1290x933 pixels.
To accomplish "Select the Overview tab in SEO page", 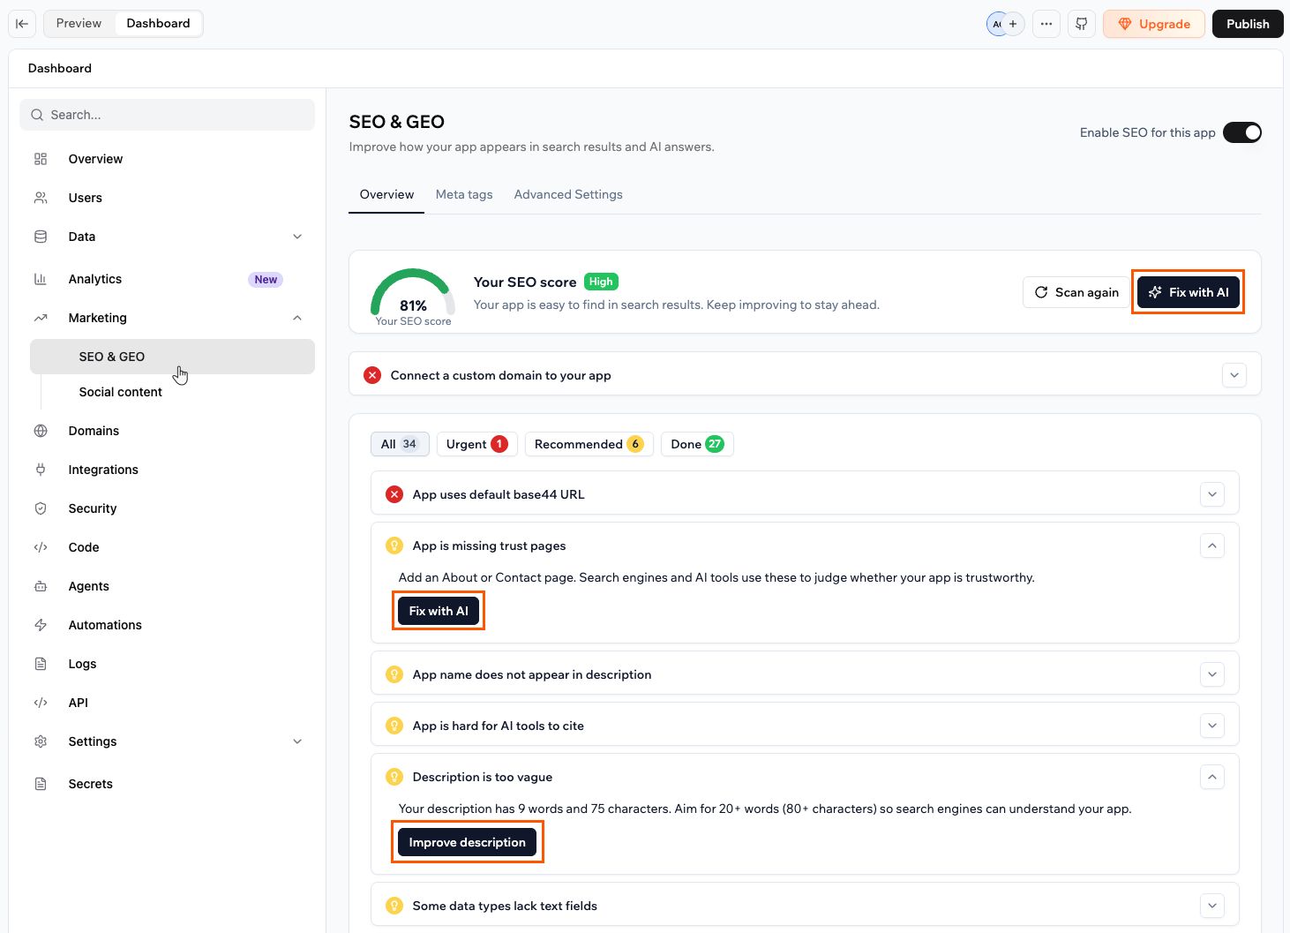I will [x=386, y=194].
